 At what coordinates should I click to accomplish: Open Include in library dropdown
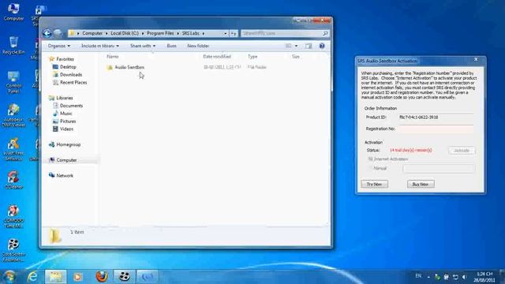pyautogui.click(x=100, y=46)
